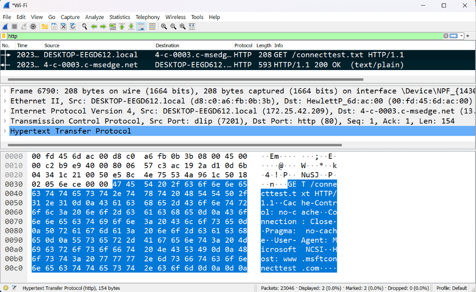
Task: Open capture options via the gear icon
Action: 33,26
